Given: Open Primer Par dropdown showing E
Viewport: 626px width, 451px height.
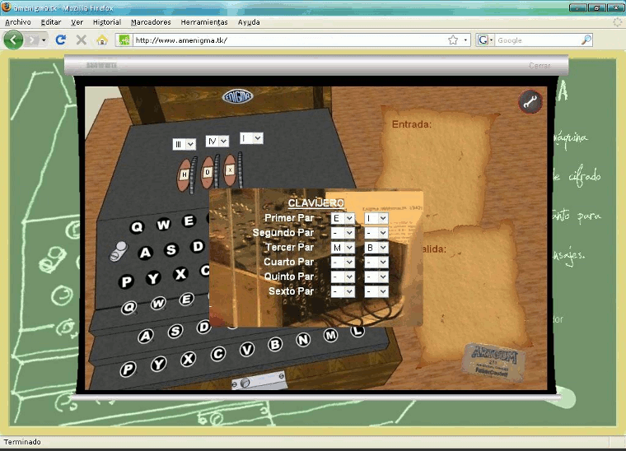Looking at the screenshot, I should point(343,218).
